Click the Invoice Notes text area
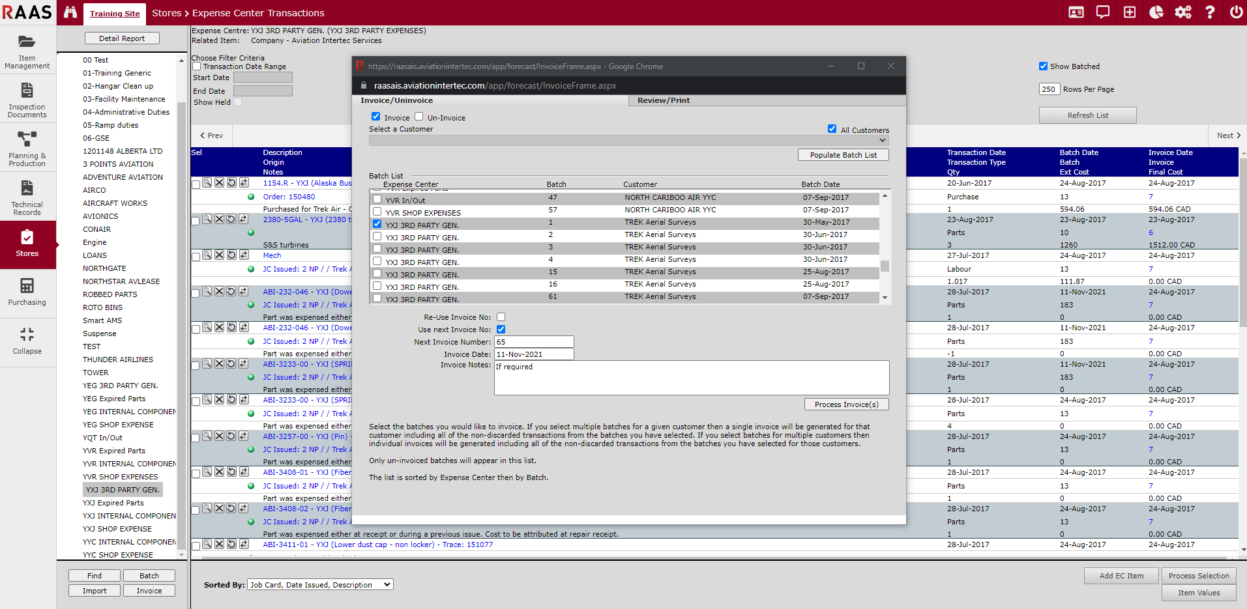This screenshot has height=609, width=1247. (x=692, y=378)
